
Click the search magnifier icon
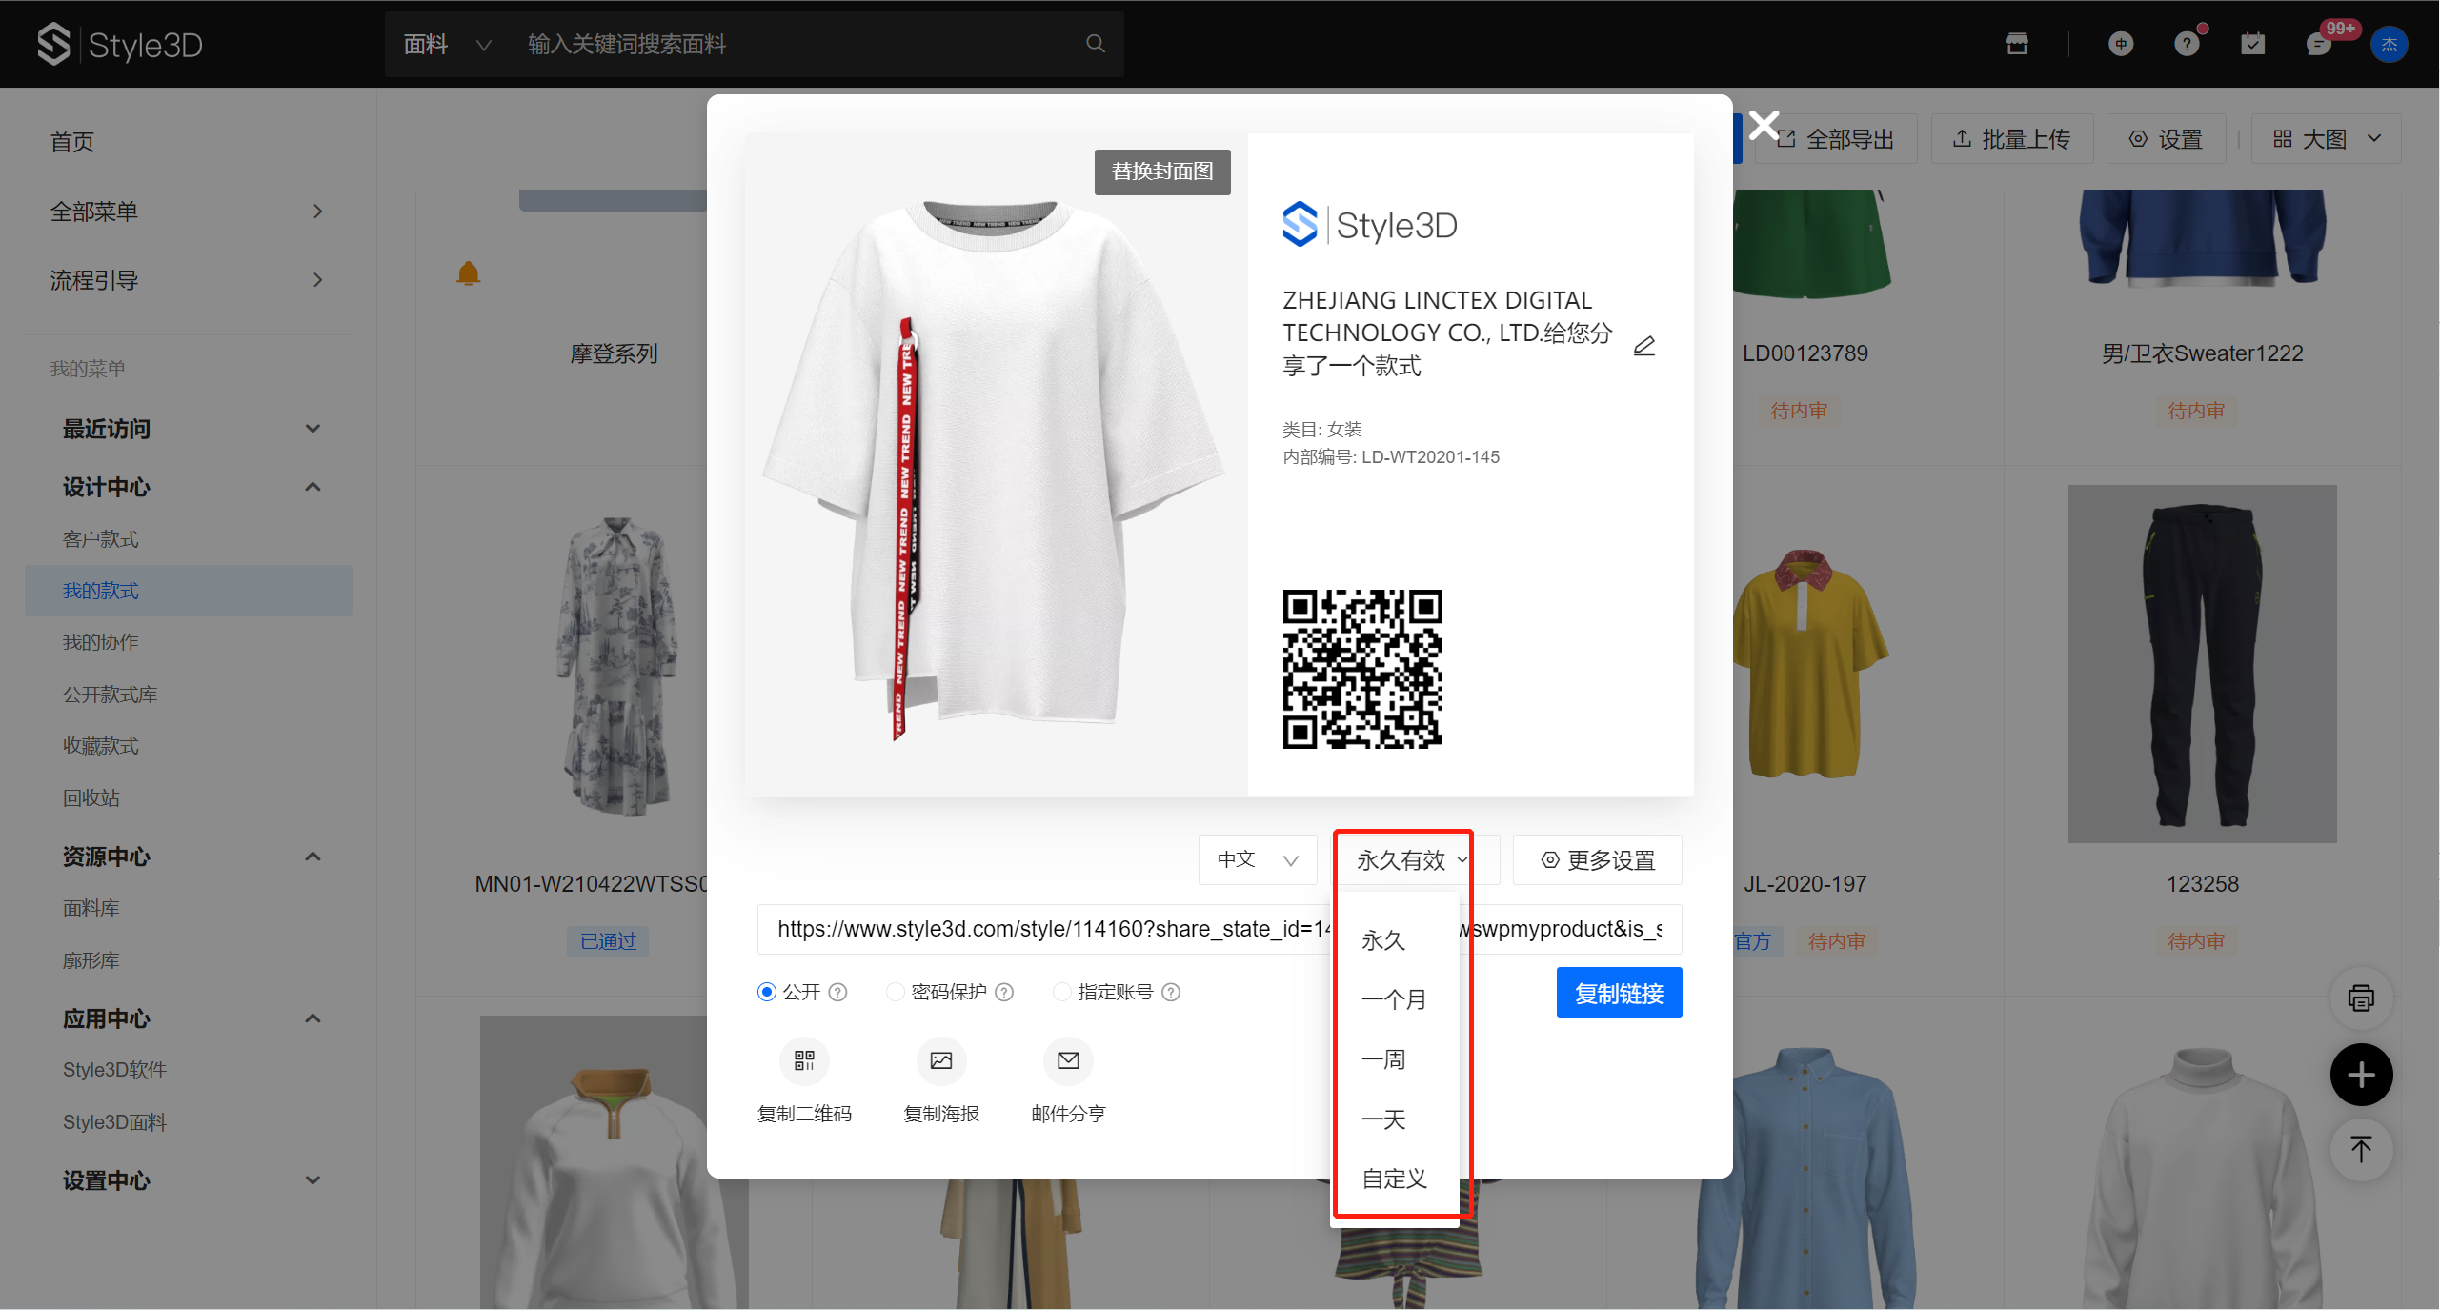1096,44
